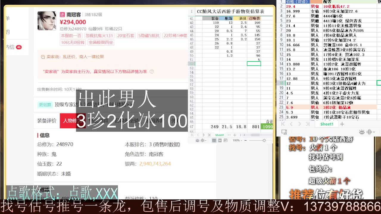381x214 pixels.
Task: Select Sheet1 tab in estimate spreadsheet
Action: coord(220,135)
